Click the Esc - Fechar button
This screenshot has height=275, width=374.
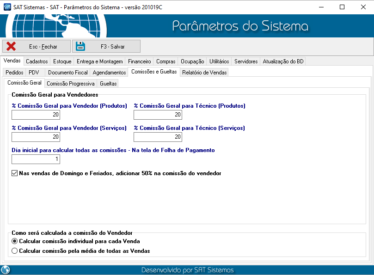click(x=37, y=46)
